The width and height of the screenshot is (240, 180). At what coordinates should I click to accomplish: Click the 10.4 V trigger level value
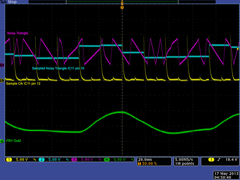[x=231, y=160]
